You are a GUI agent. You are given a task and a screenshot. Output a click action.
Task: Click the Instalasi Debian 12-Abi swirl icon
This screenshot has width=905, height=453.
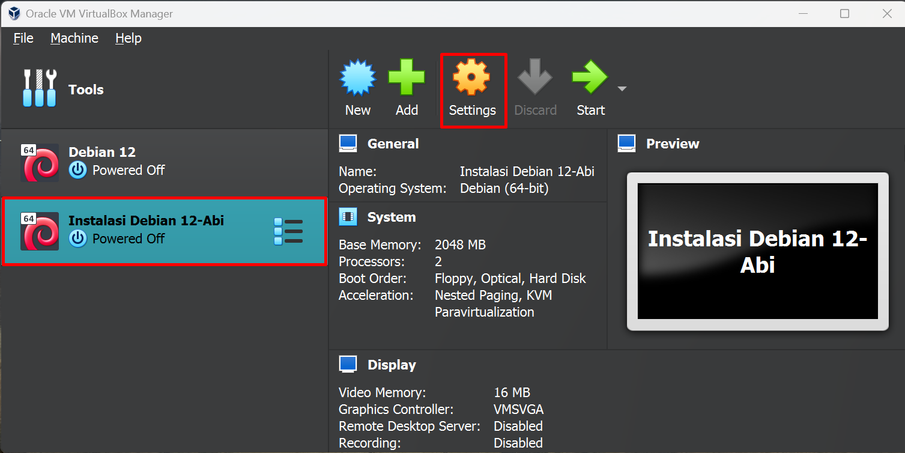(x=40, y=231)
